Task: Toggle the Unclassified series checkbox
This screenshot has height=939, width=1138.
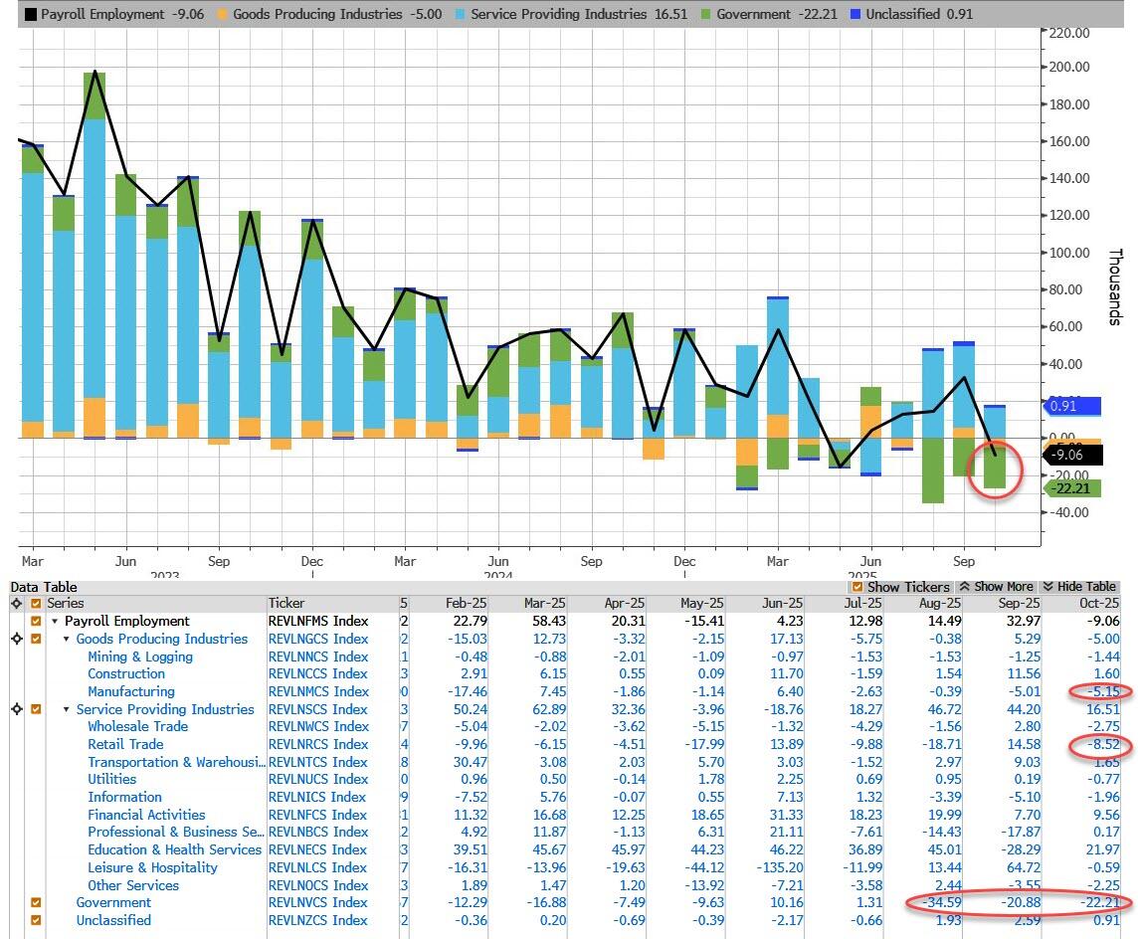Action: (x=37, y=921)
